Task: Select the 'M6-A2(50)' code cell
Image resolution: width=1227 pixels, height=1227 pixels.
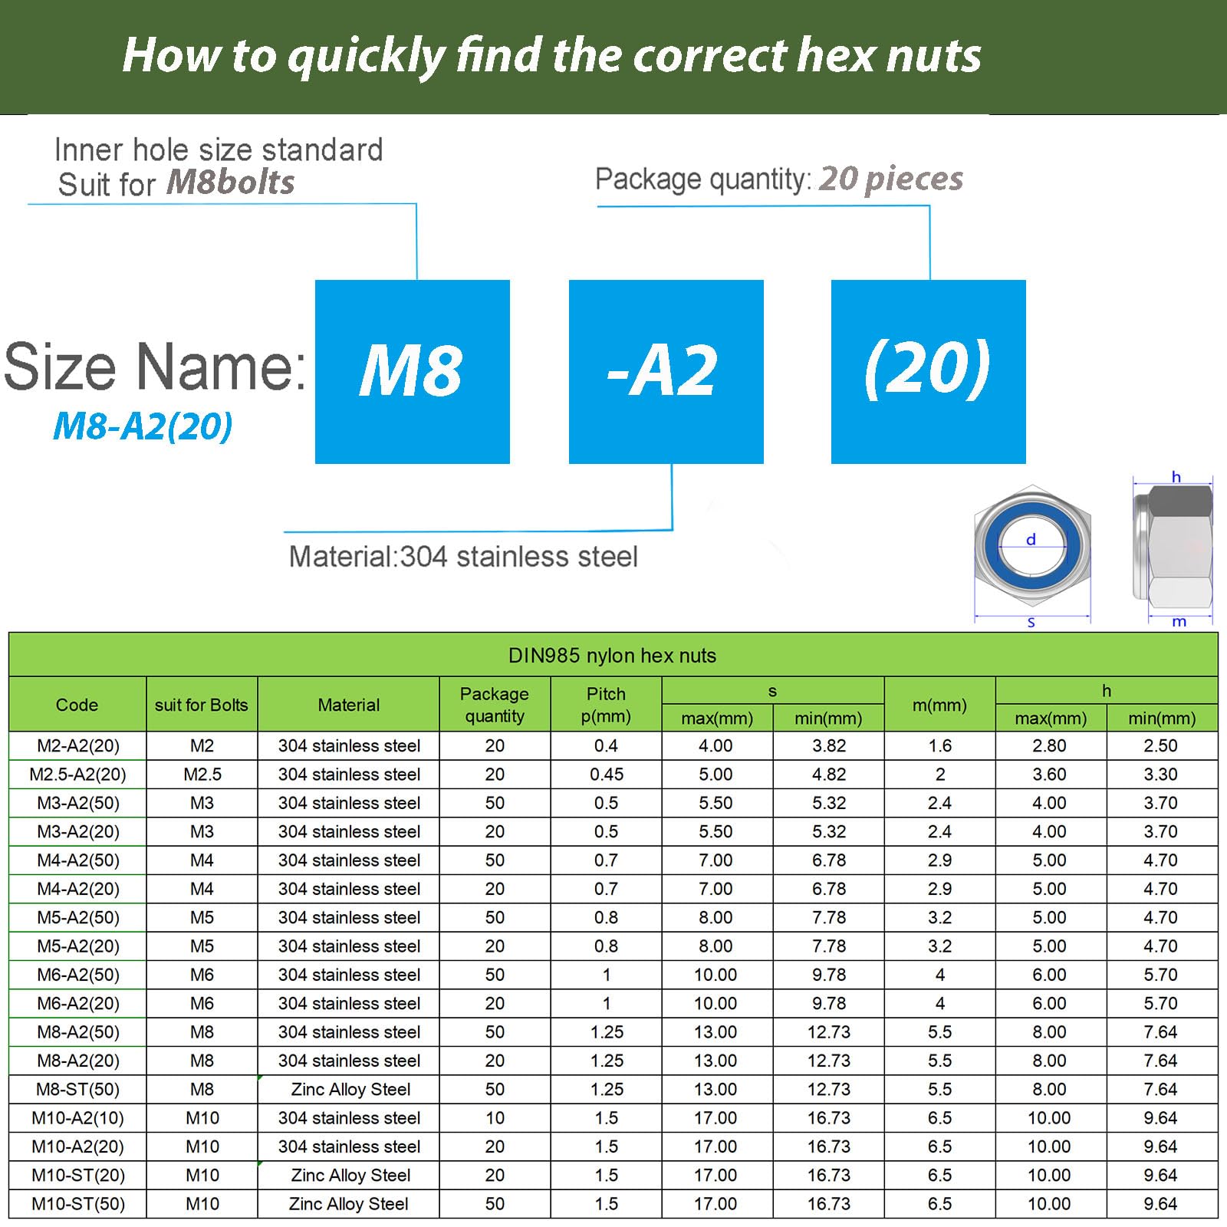Action: tap(78, 975)
